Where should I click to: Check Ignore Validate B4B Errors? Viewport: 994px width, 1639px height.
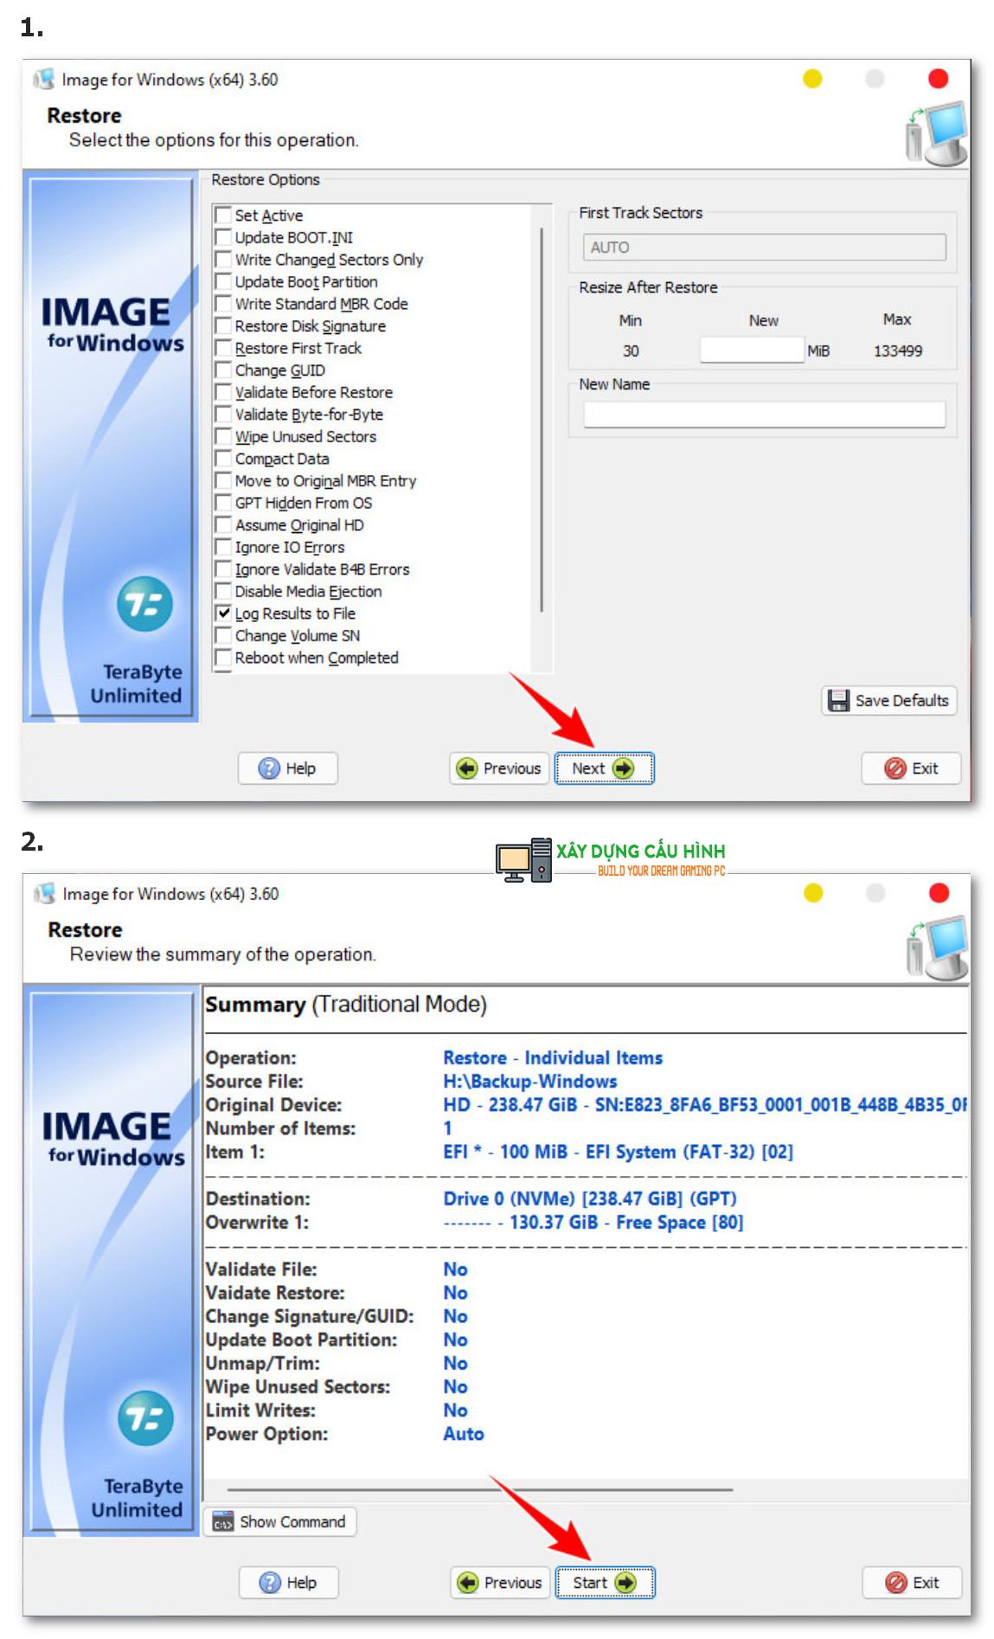pos(223,569)
